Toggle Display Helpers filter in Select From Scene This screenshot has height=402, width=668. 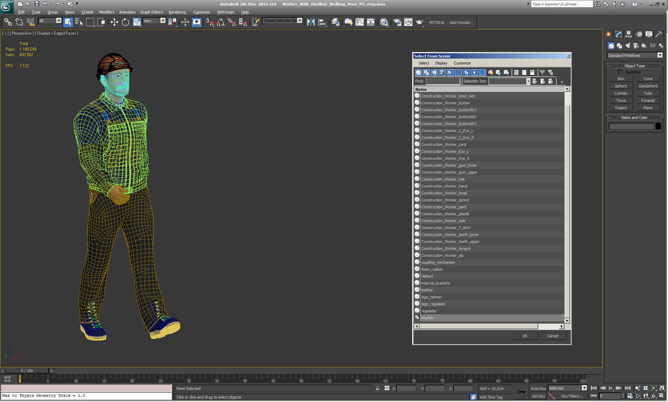(450, 72)
